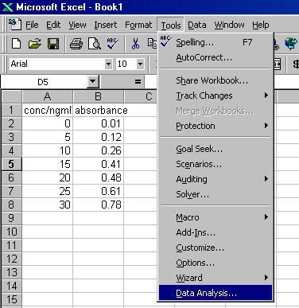Click concentration cell containing 25
Screen dimensions: 299x308
(x=48, y=191)
